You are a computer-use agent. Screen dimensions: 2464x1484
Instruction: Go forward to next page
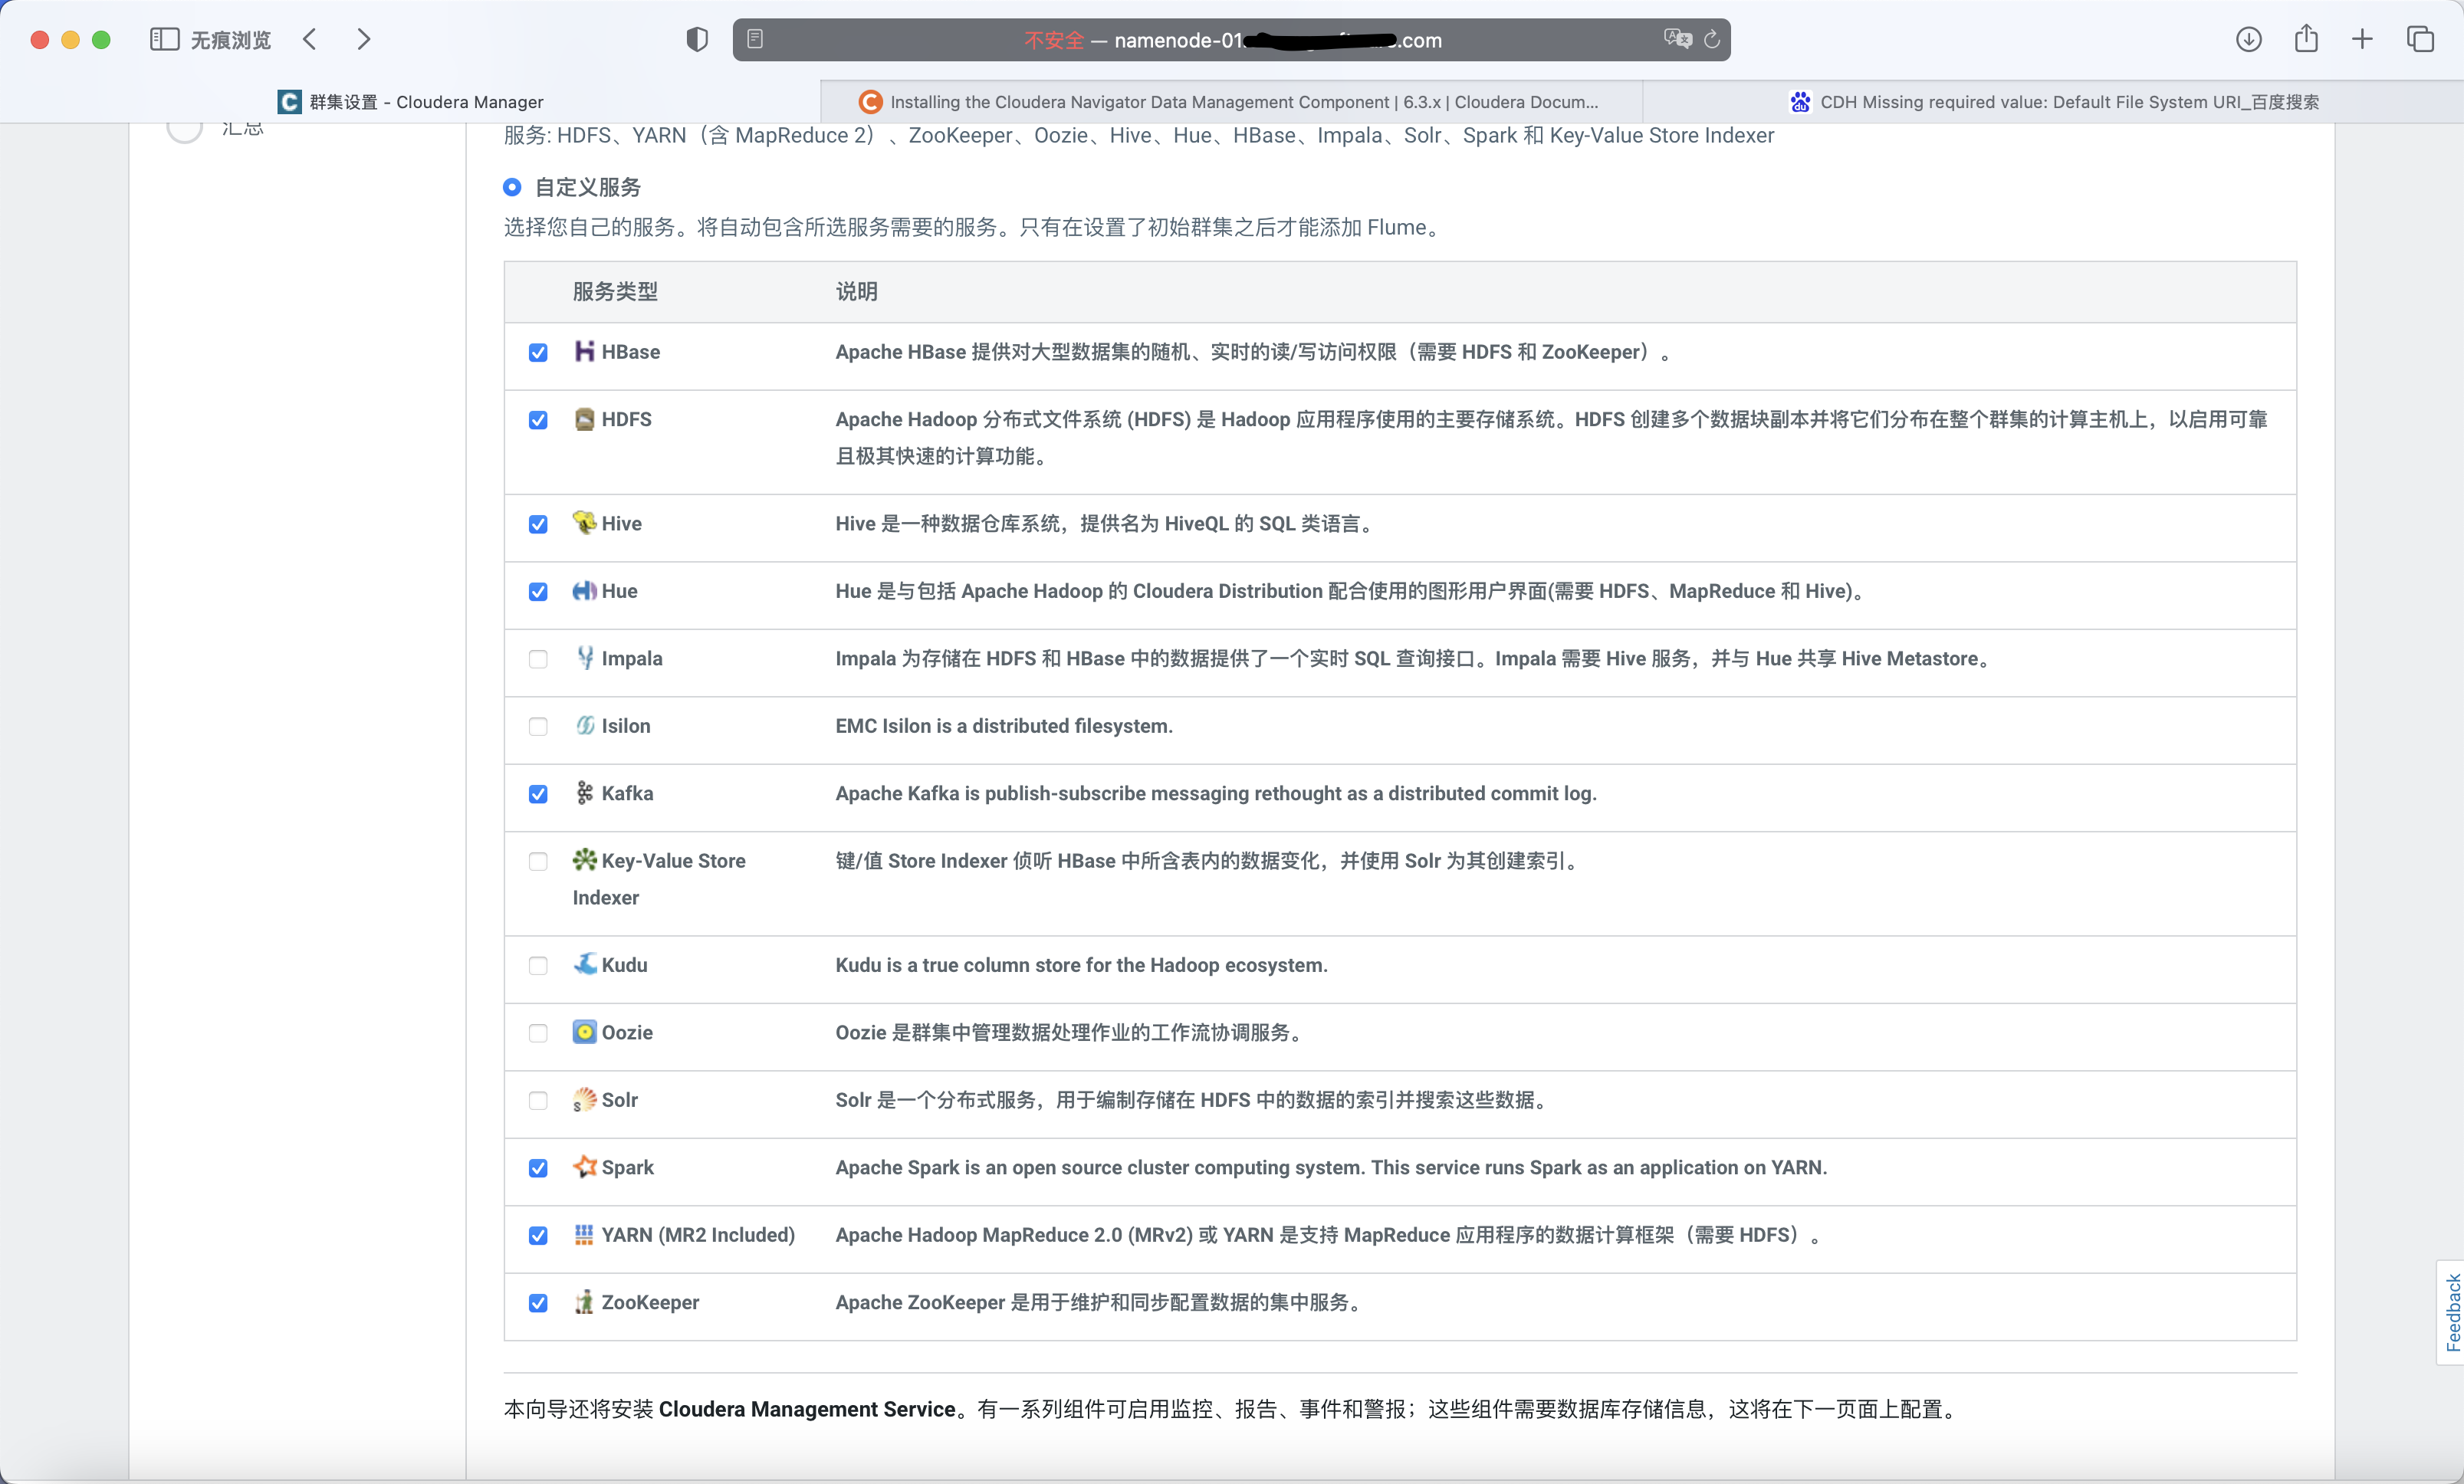tap(364, 39)
